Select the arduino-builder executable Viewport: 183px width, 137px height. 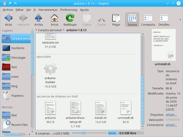[50, 75]
